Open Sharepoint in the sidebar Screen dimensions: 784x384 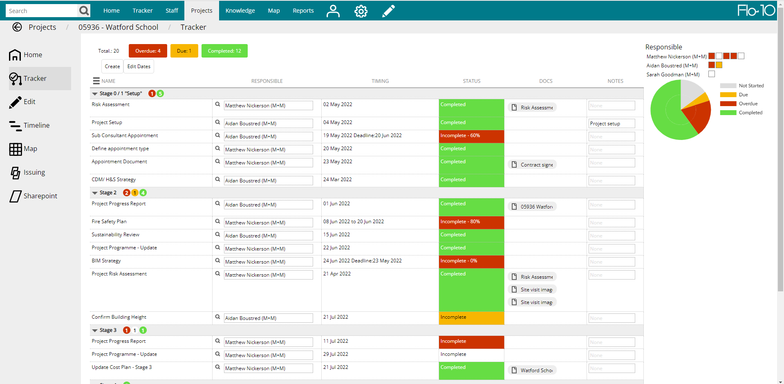[34, 196]
